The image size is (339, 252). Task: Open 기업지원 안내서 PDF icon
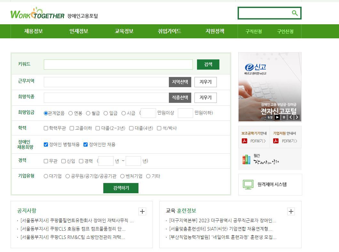pos(276,141)
